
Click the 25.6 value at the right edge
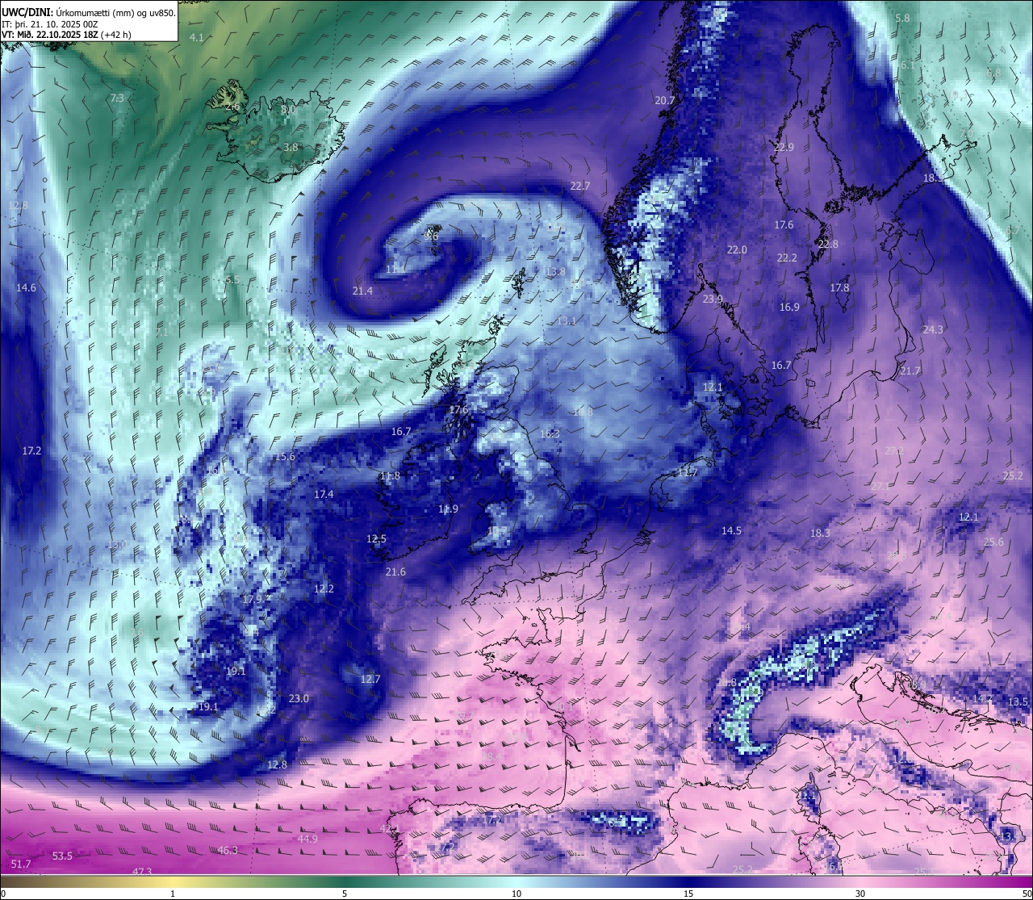coord(993,542)
